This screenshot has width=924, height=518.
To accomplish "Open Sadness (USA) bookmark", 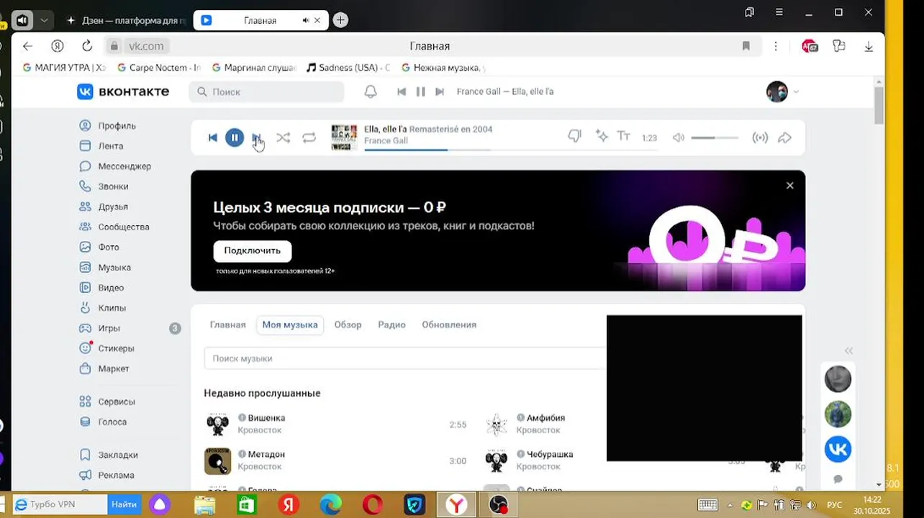I will coord(348,68).
